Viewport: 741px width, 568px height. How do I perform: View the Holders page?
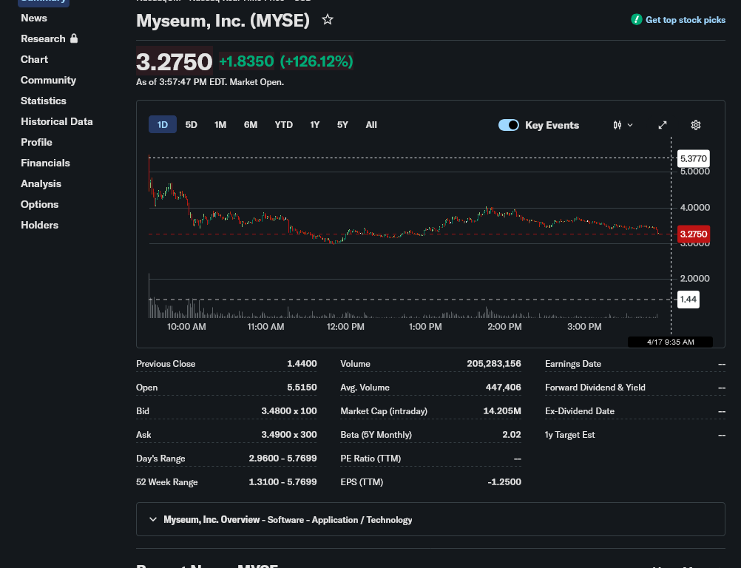[x=40, y=225]
